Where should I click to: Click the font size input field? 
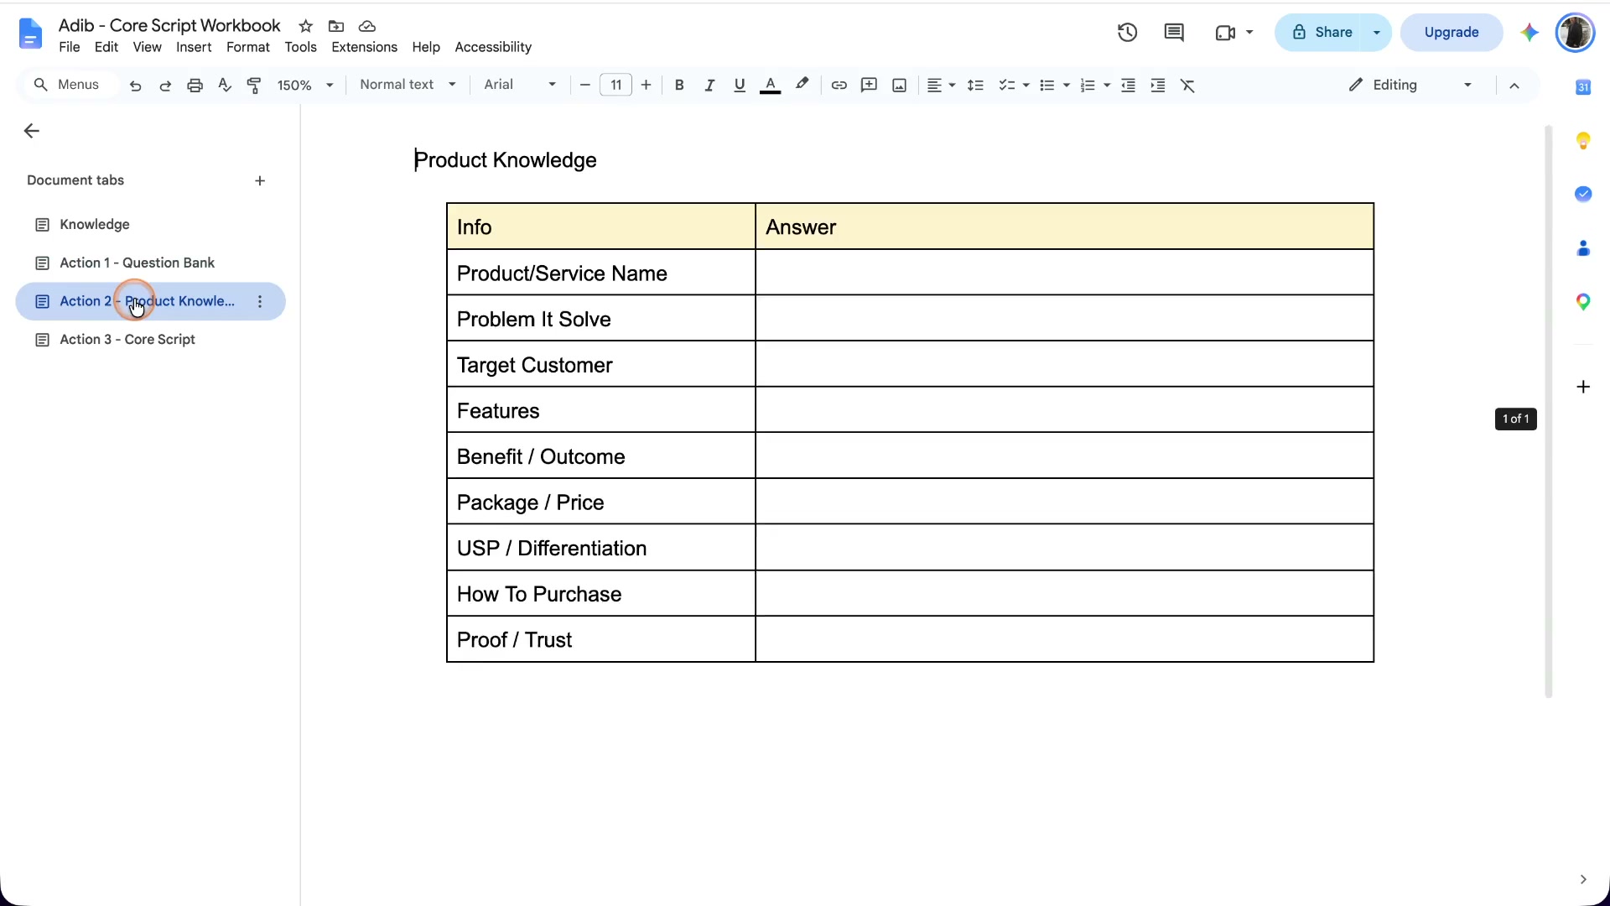615,85
